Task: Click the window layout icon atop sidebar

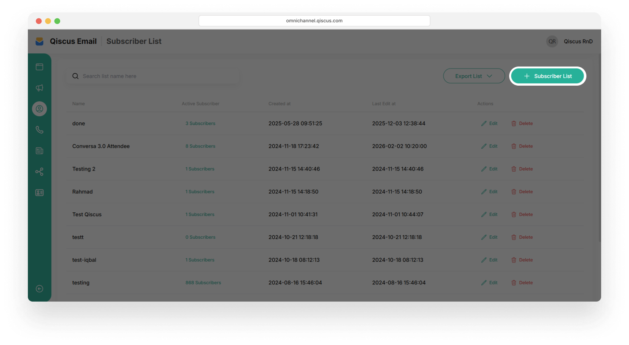Action: (39, 67)
